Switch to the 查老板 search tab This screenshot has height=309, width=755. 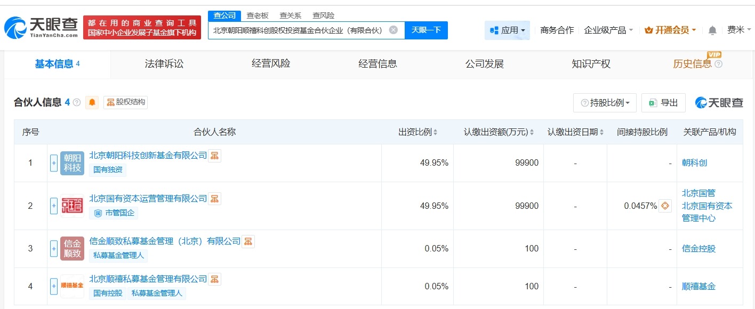(258, 15)
